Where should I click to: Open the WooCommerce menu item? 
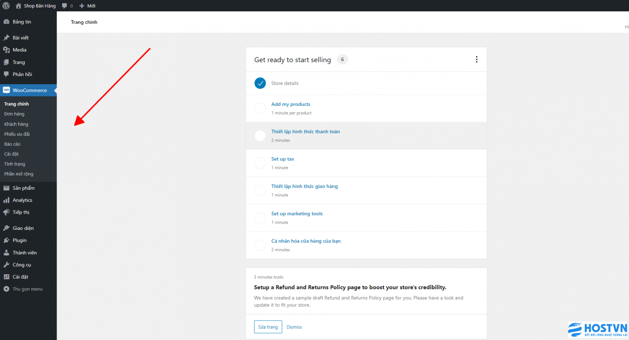click(28, 90)
